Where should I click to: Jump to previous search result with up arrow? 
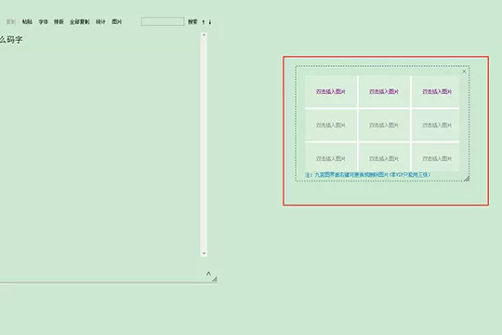(204, 22)
